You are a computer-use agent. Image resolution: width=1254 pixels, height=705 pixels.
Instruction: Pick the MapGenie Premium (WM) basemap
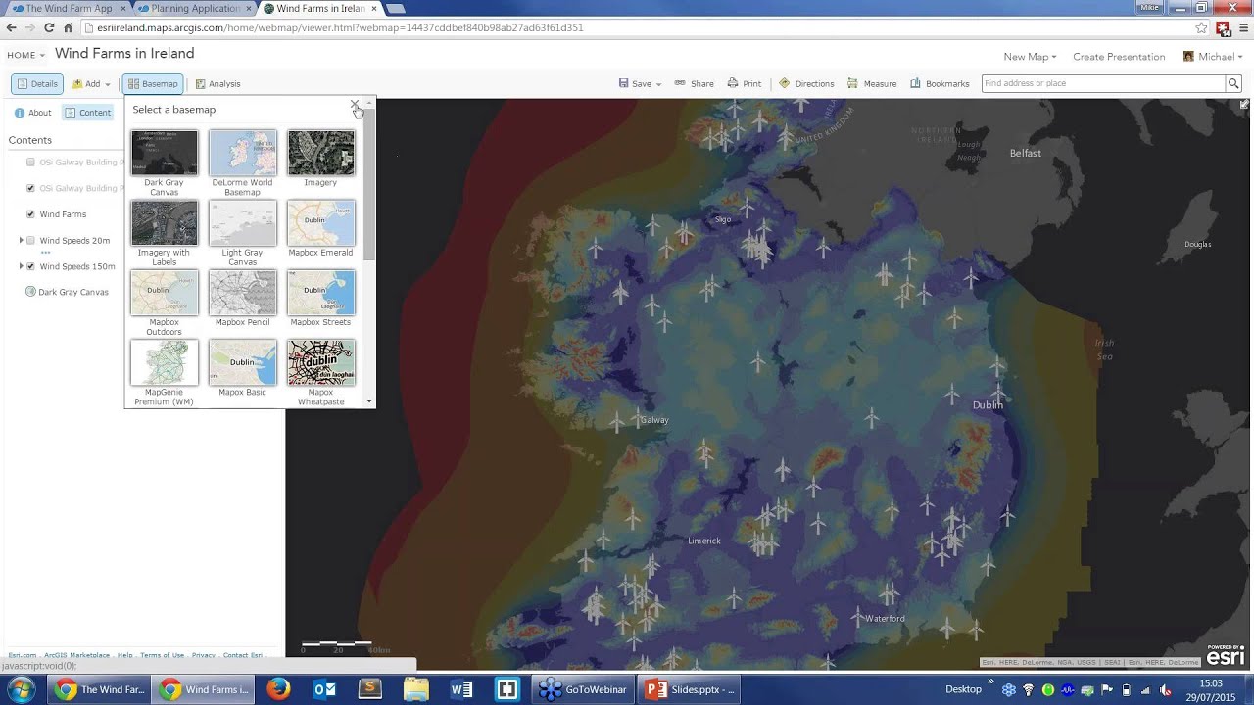[x=165, y=362]
